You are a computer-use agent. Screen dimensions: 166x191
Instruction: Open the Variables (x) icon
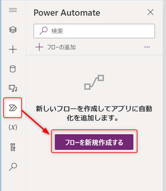(x=13, y=127)
